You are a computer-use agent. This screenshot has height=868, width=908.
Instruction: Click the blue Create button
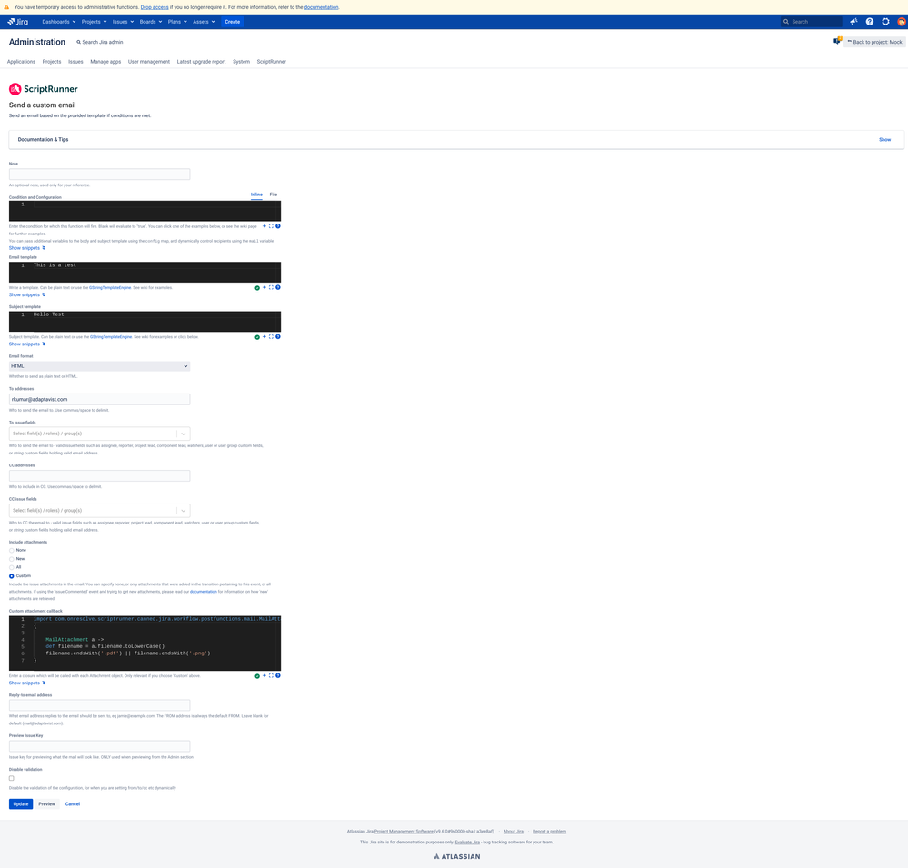[x=232, y=22]
